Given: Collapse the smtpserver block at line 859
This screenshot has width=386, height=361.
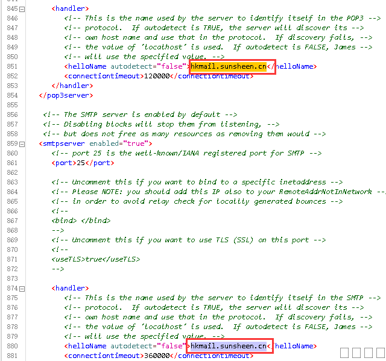Looking at the screenshot, I should click(22, 144).
